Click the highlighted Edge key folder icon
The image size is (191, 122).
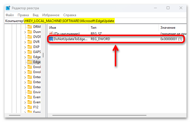coord(30,62)
